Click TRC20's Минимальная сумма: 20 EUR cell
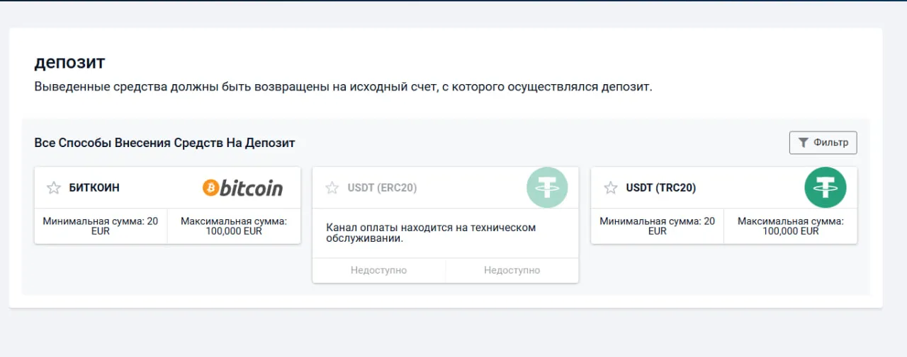This screenshot has width=907, height=357. pos(657,226)
